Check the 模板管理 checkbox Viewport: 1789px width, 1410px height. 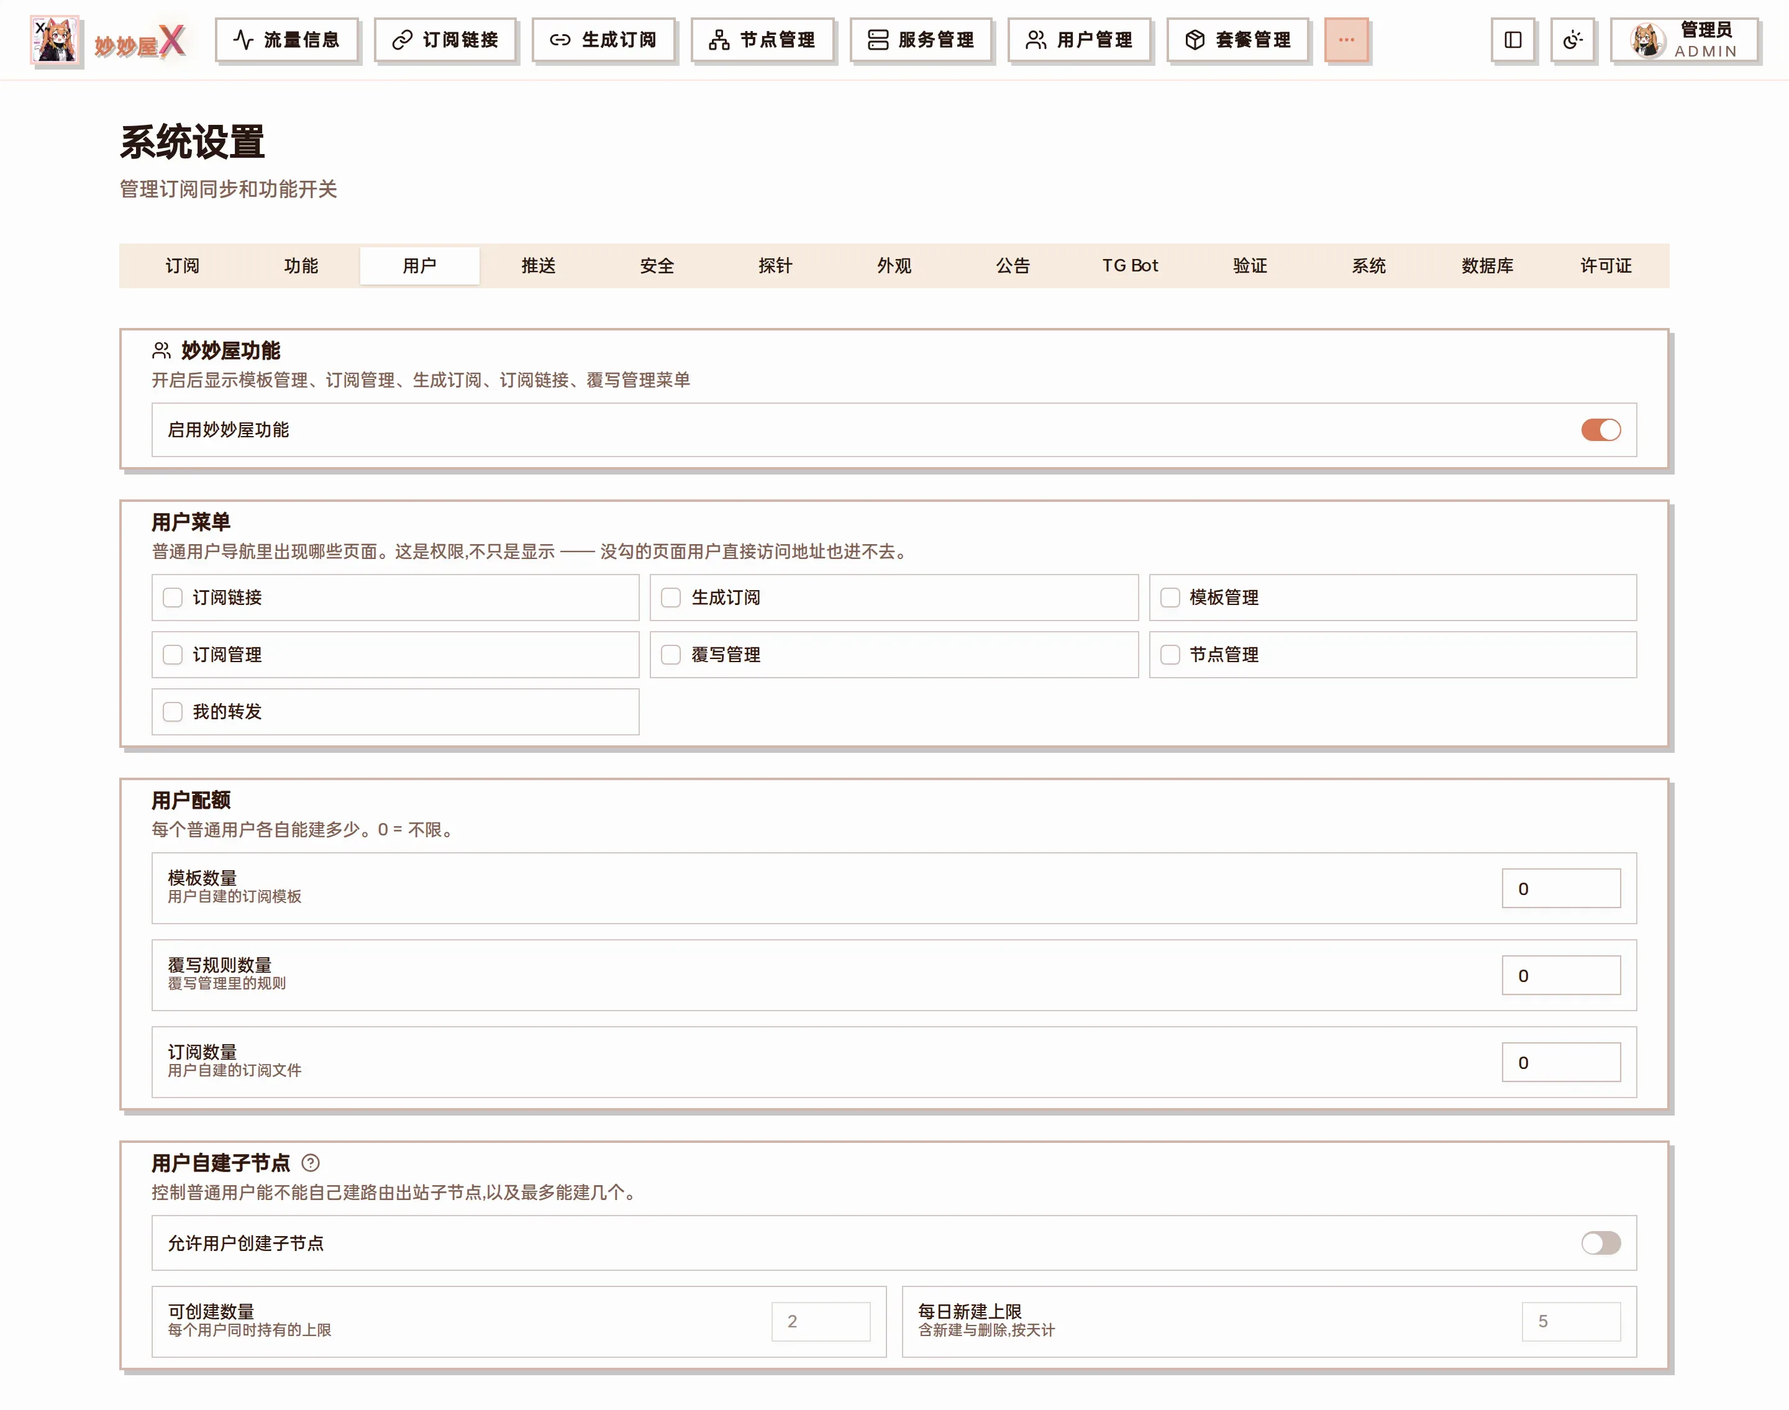click(x=1170, y=598)
